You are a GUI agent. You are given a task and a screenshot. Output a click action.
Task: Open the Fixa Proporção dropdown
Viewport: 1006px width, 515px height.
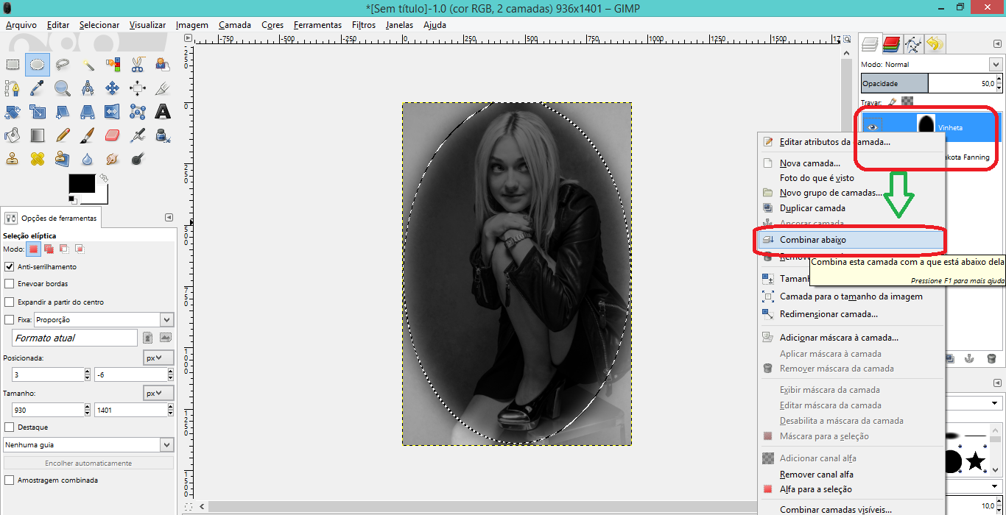click(x=166, y=320)
